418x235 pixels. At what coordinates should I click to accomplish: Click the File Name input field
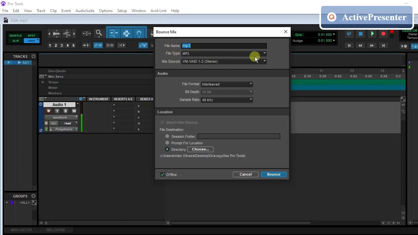(x=224, y=46)
